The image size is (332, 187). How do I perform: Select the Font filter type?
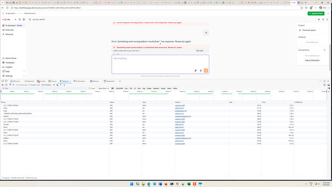139,88
